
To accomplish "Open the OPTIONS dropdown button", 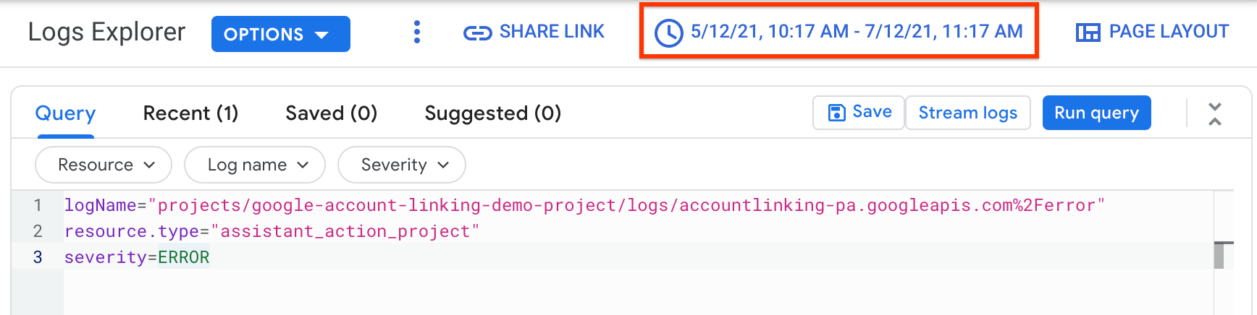I will pos(280,34).
